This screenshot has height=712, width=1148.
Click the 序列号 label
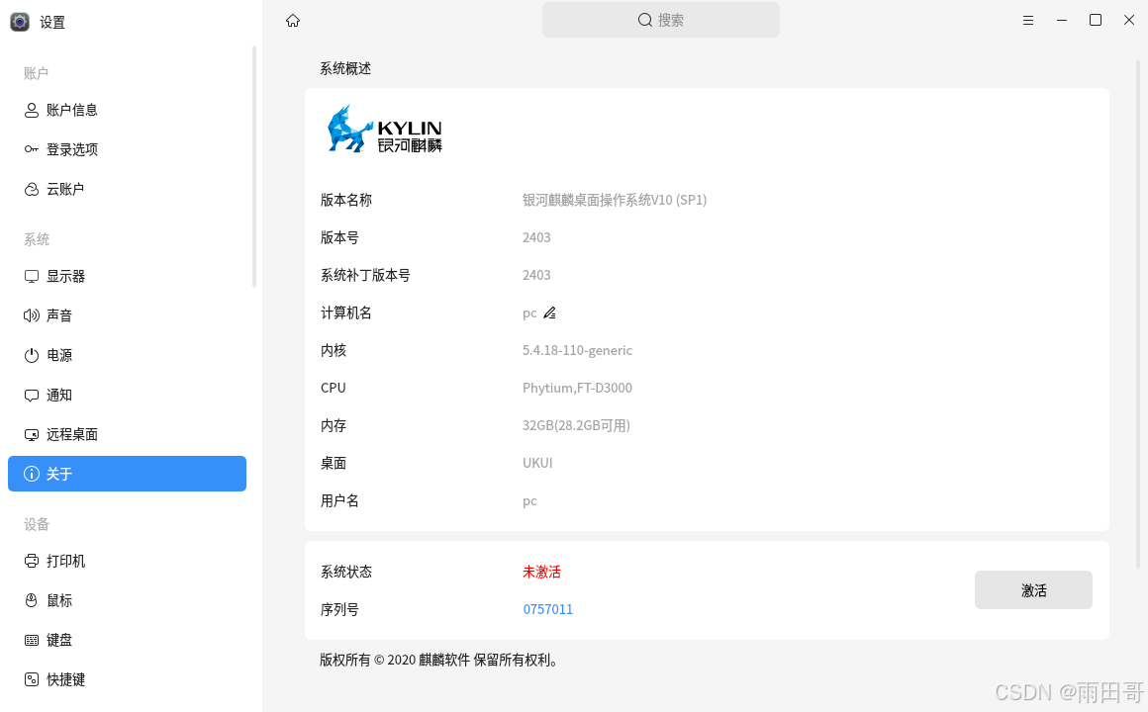tap(339, 609)
